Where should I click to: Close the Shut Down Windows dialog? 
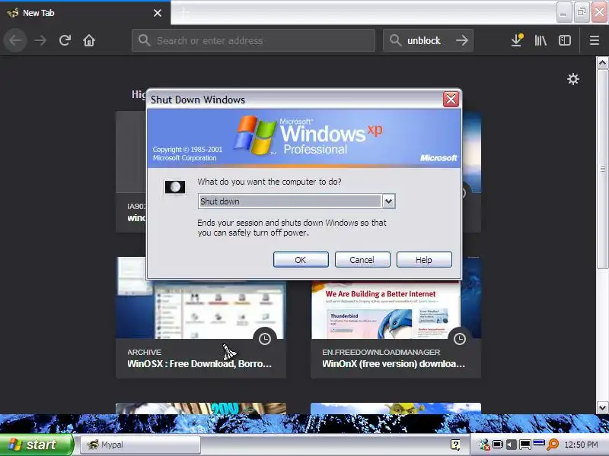pos(451,100)
